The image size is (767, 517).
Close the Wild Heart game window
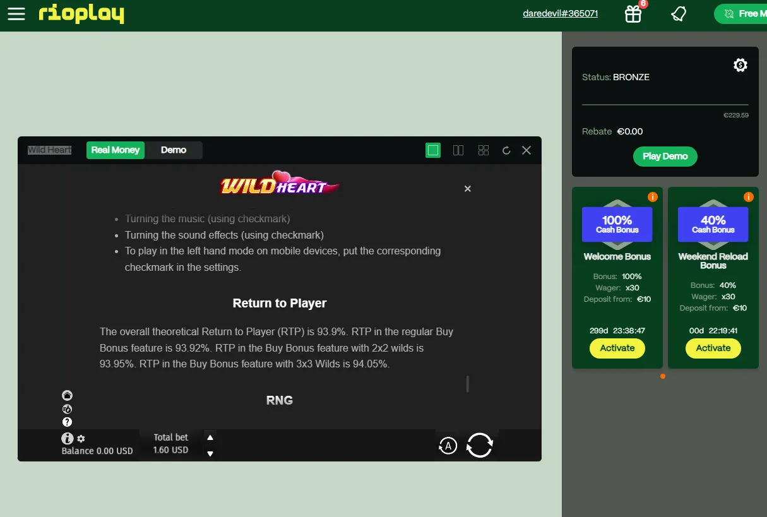(526, 150)
